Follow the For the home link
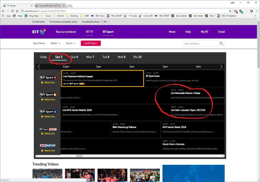 coord(39,22)
